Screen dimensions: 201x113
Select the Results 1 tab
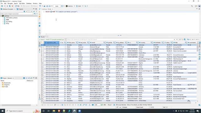coord(43,37)
